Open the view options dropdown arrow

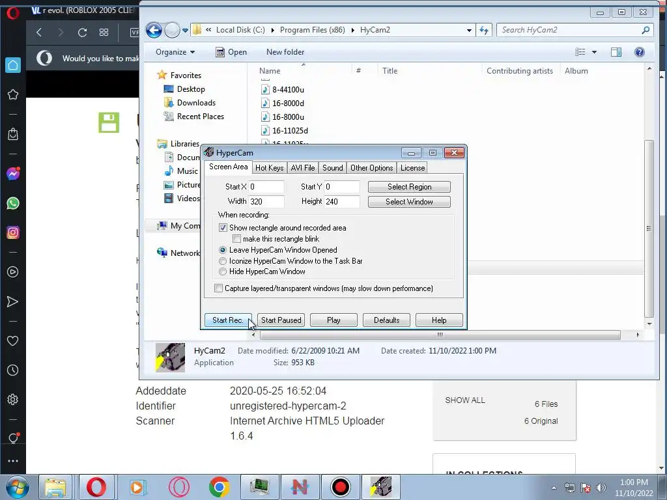tap(594, 52)
